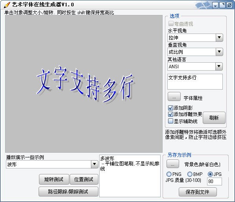Minimize the window with the title bar arrow button

(x=215, y=5)
